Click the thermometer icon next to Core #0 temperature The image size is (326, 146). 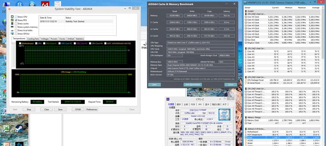point(246,51)
